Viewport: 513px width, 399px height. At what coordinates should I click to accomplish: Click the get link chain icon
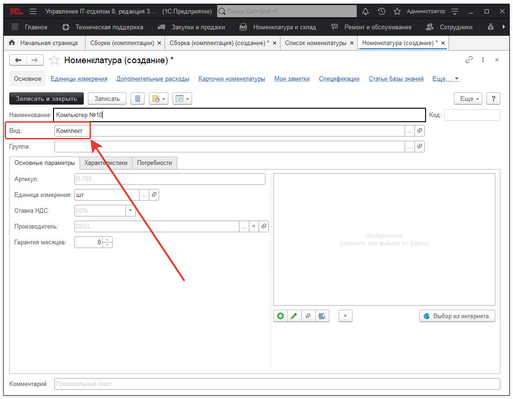pos(469,60)
